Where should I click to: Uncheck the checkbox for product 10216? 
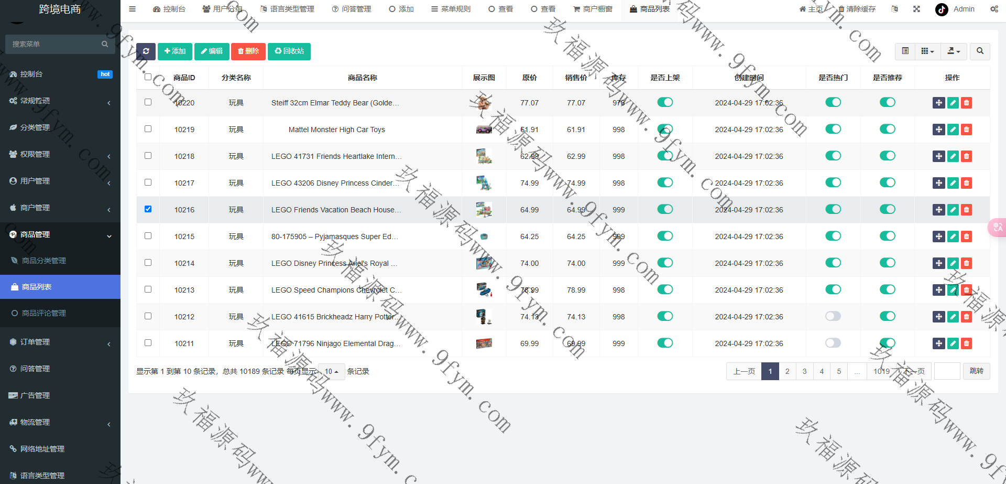point(148,209)
